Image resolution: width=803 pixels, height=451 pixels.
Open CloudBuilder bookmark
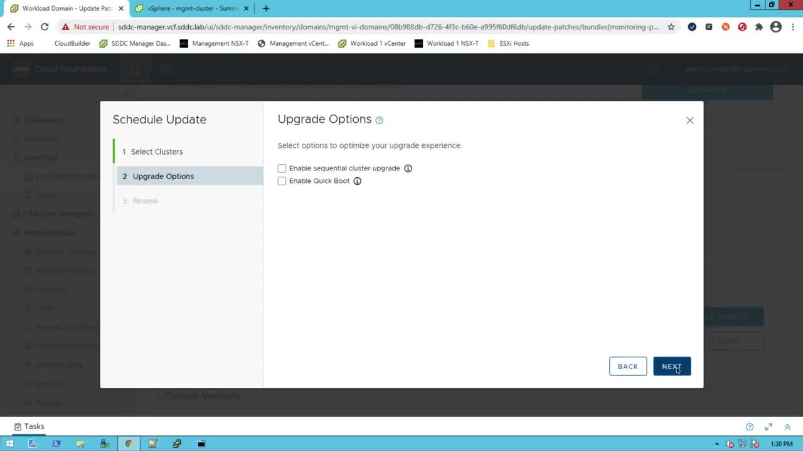click(x=72, y=43)
